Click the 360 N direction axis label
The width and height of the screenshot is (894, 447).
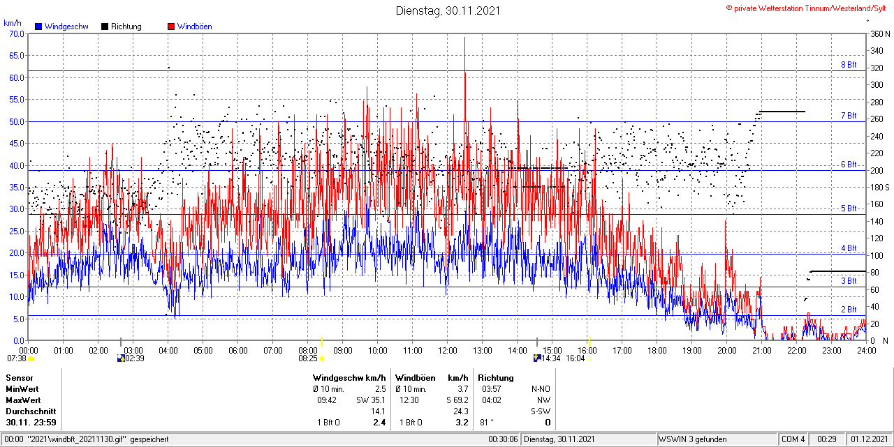[879, 33]
